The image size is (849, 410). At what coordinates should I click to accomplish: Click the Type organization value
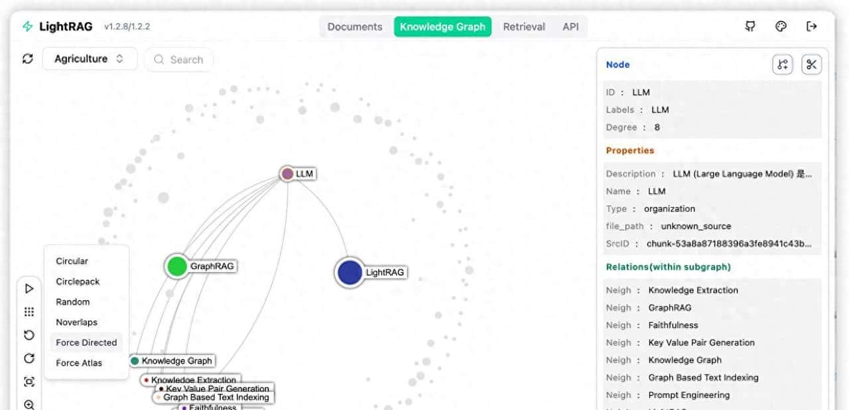[x=669, y=209]
